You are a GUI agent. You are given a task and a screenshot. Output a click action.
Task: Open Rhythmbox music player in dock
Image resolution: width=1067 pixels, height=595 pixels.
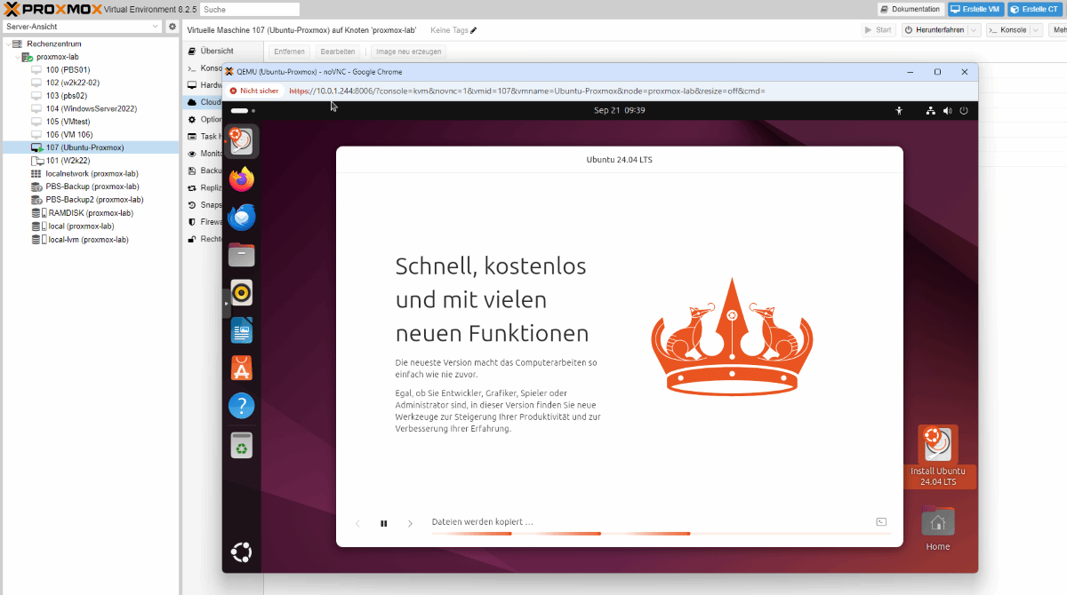[x=242, y=292]
